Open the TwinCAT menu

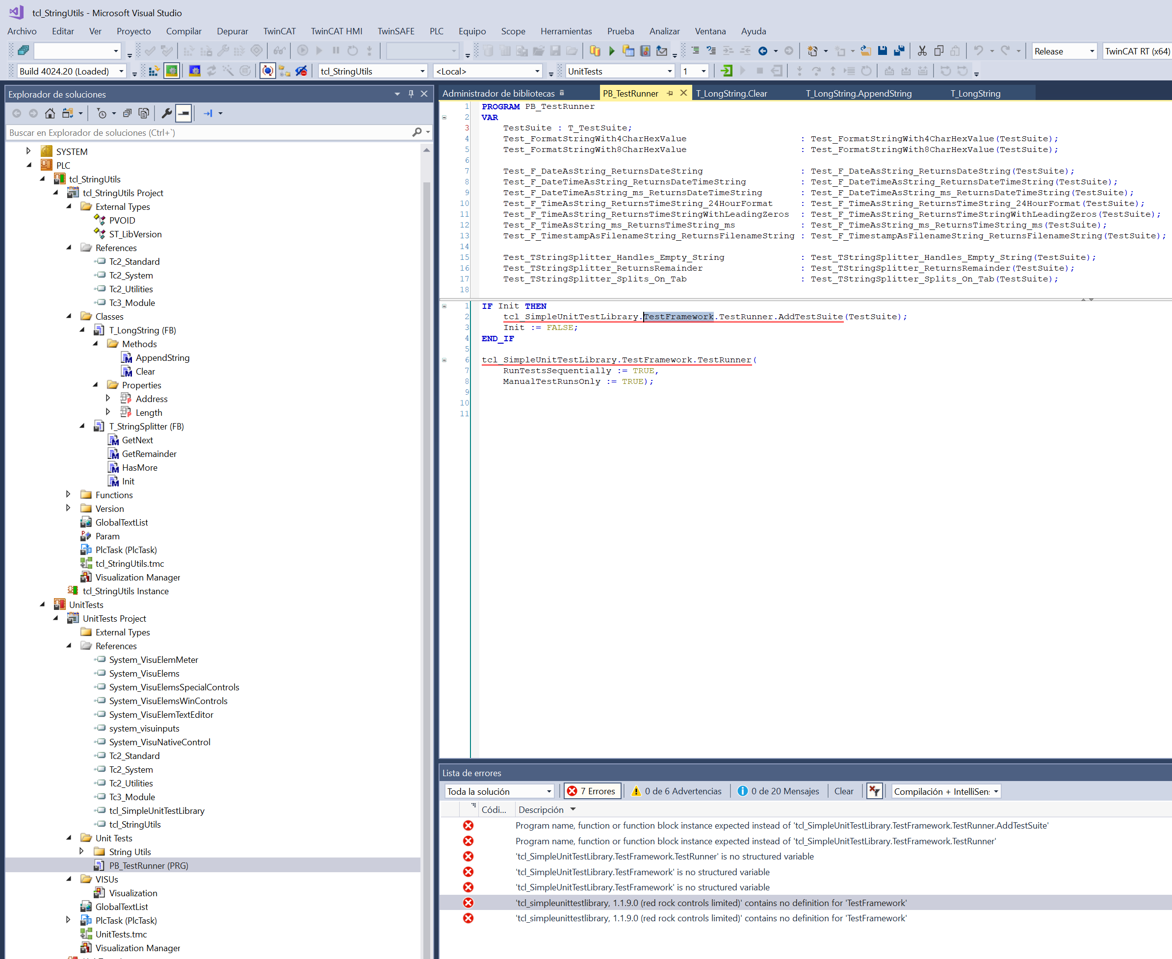point(279,31)
